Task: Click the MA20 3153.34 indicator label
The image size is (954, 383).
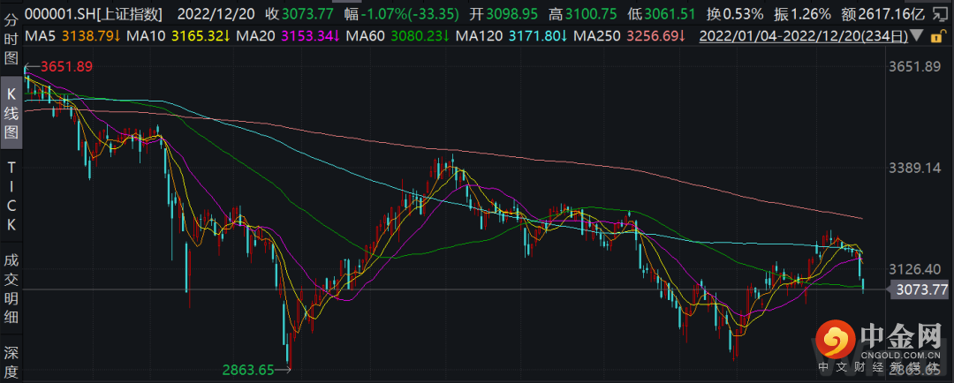Action: coord(290,36)
